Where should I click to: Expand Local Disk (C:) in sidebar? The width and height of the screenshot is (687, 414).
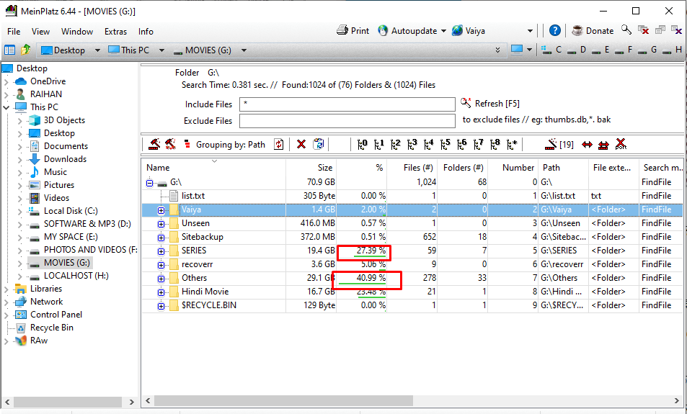click(19, 212)
